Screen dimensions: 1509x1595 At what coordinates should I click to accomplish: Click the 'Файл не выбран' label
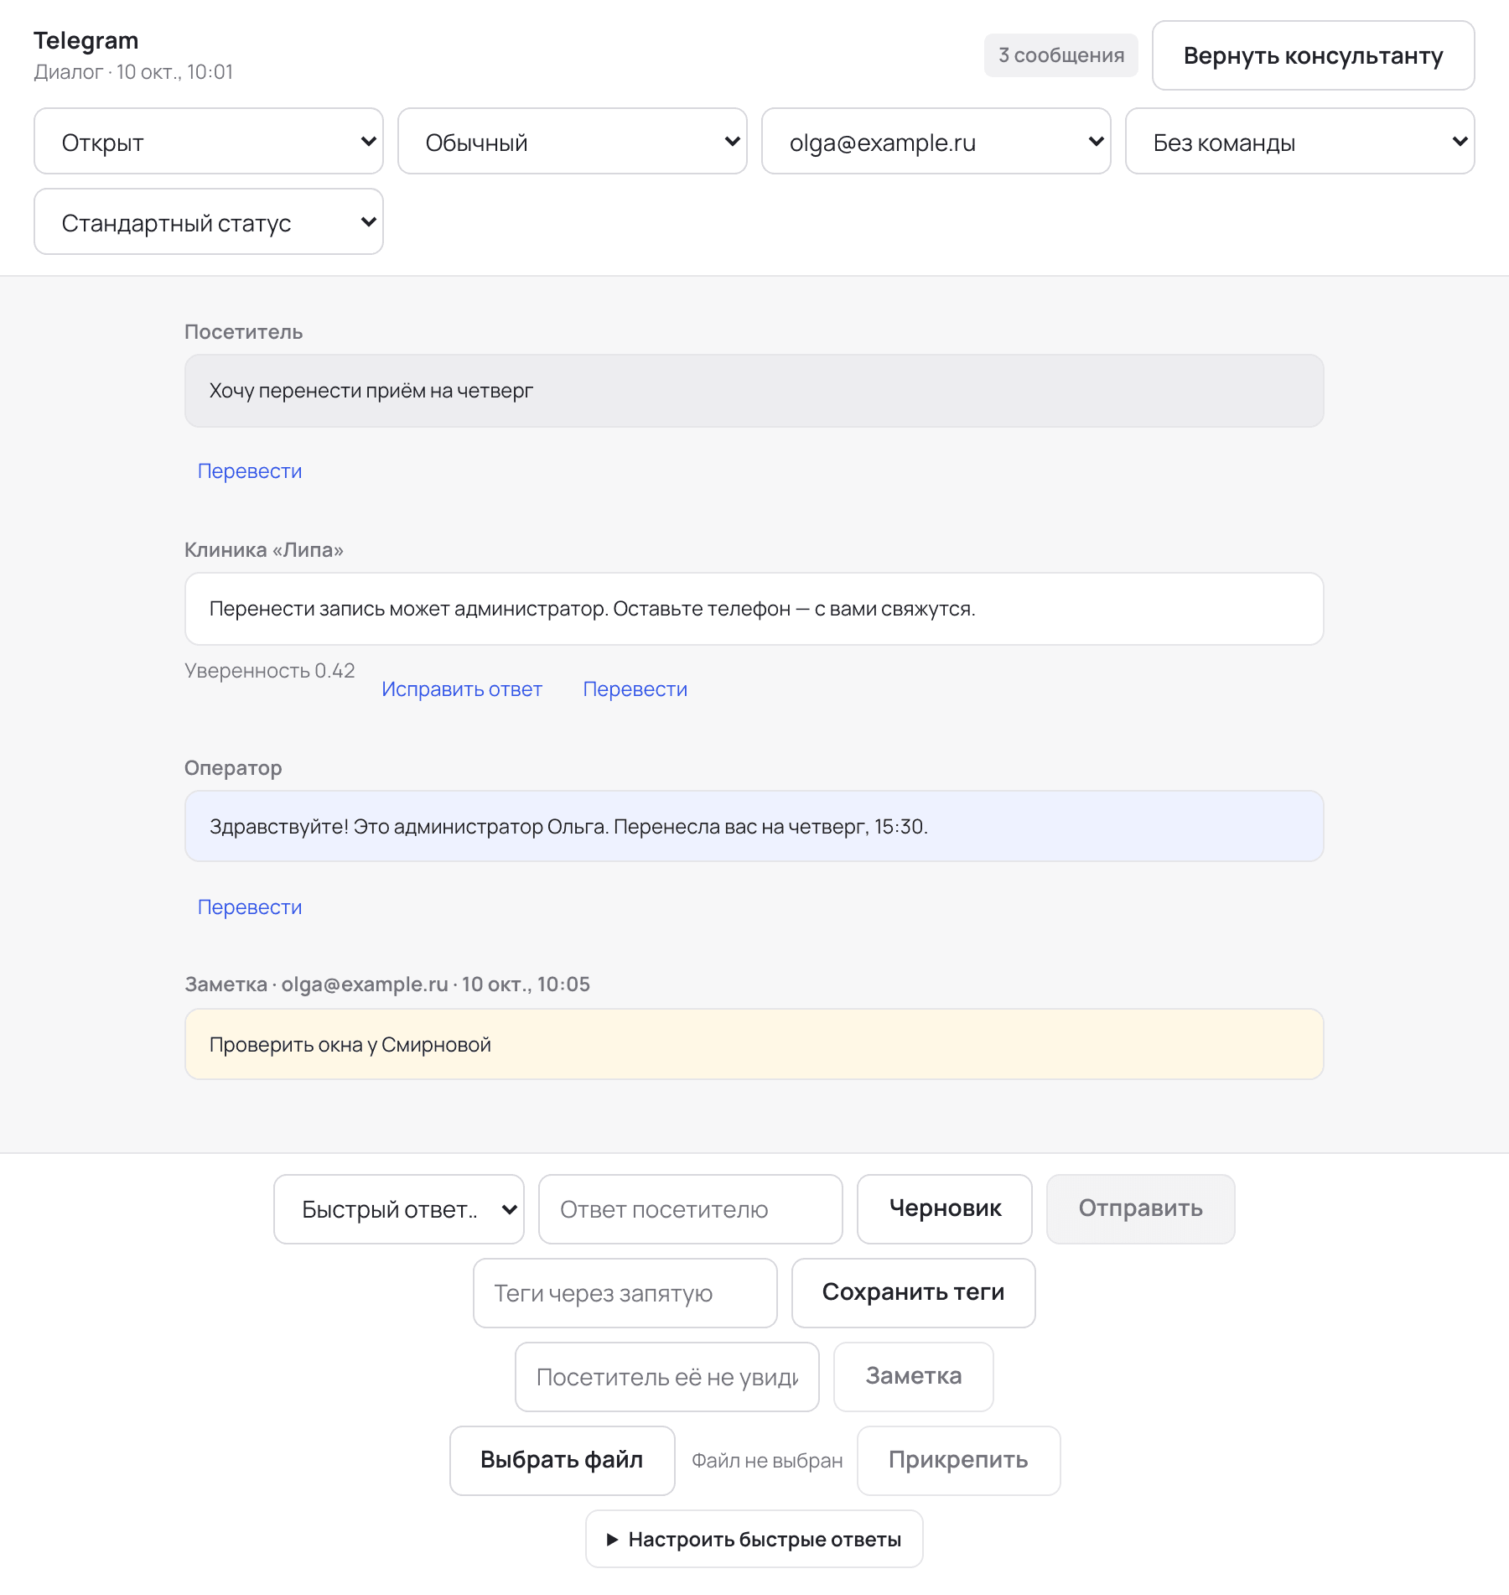[767, 1461]
